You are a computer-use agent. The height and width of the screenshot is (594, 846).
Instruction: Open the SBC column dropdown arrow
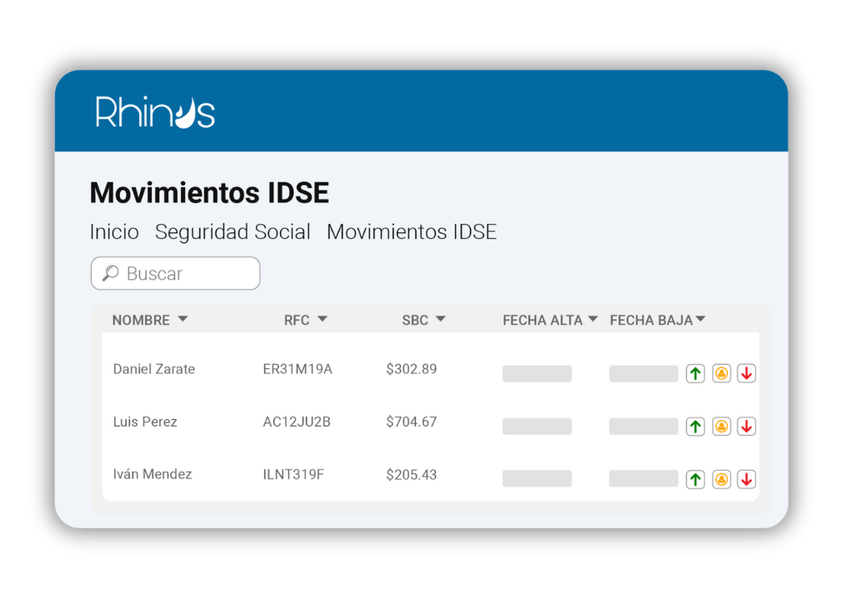tap(441, 319)
